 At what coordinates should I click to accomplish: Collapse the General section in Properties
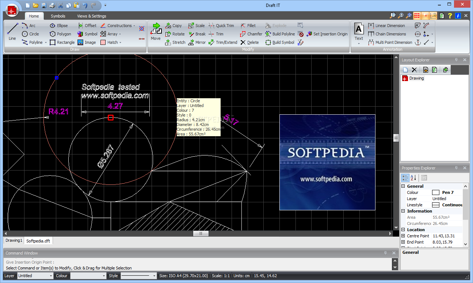(403, 186)
